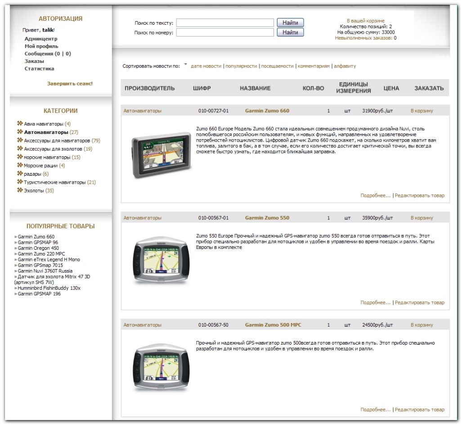Add Garmin Zumo 500 MPC В корзину

pyautogui.click(x=422, y=325)
